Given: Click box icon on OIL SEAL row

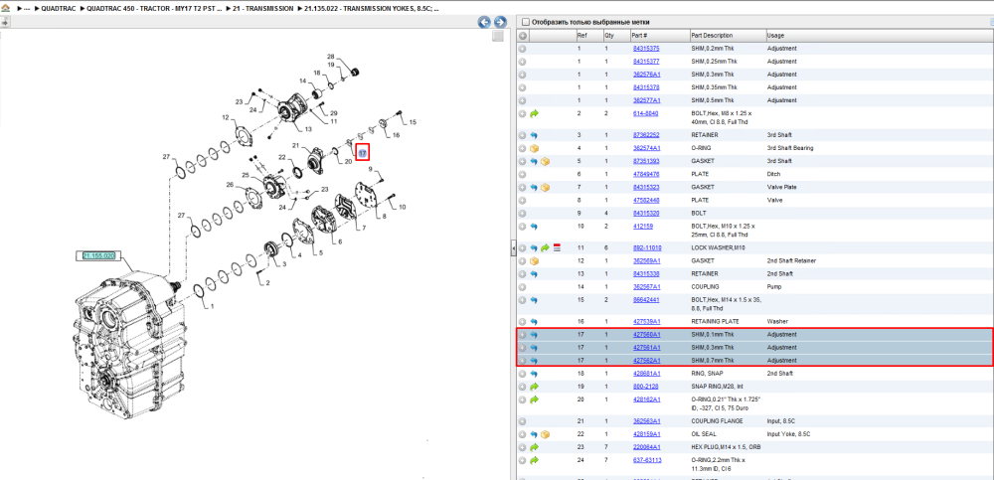Looking at the screenshot, I should 545,434.
